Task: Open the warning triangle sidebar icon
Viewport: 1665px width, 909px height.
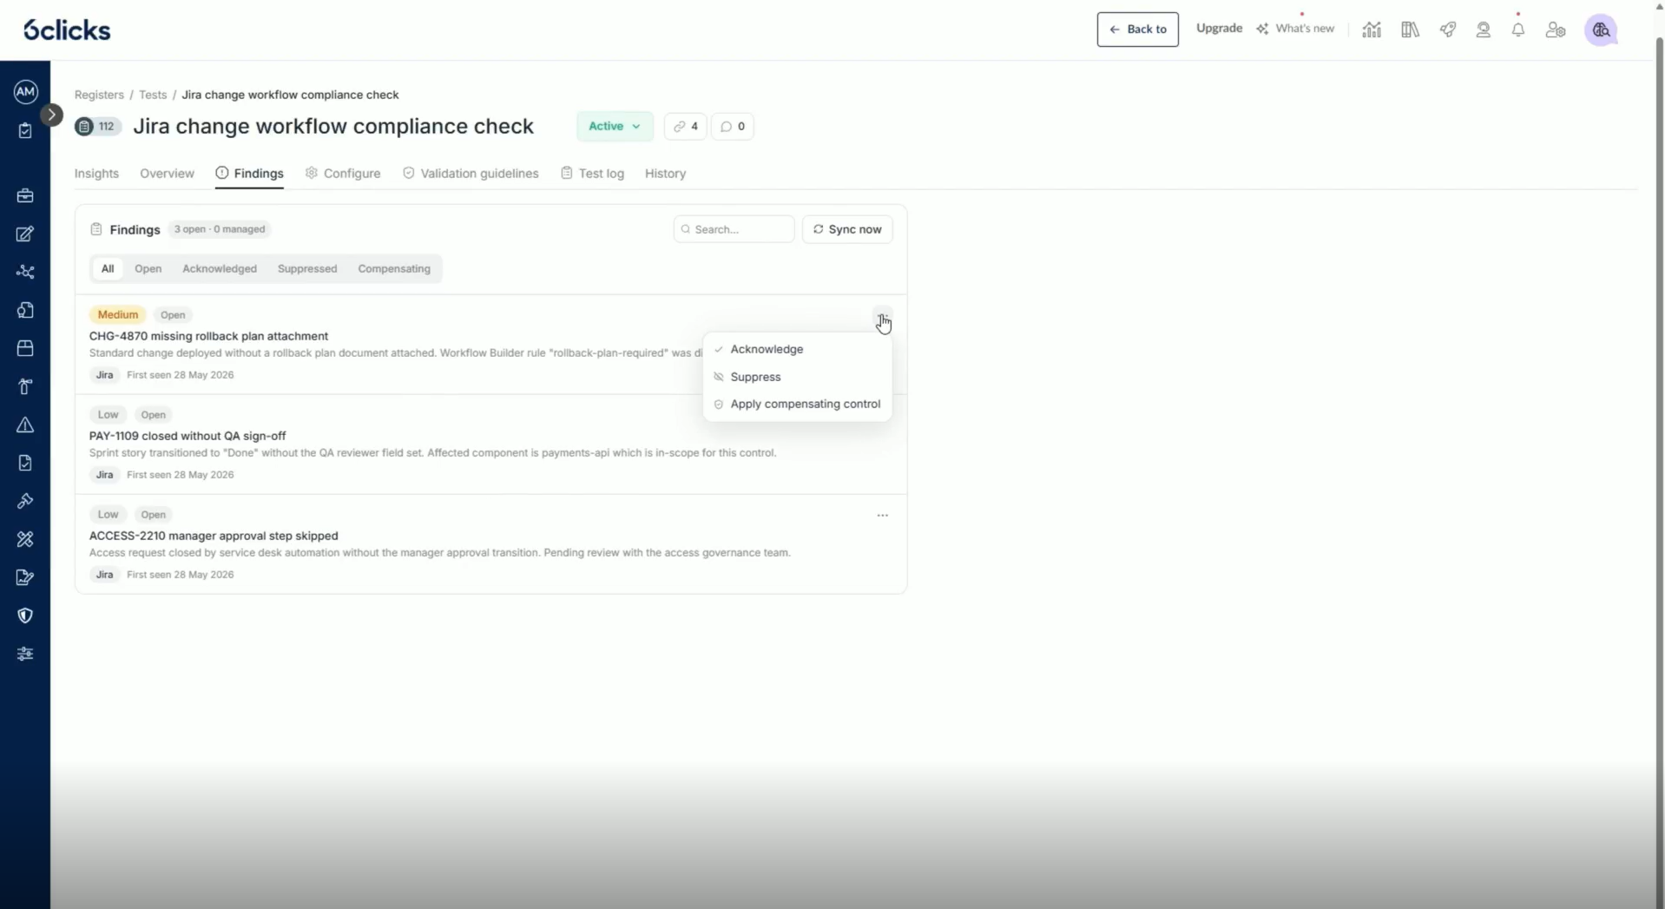Action: [x=25, y=425]
